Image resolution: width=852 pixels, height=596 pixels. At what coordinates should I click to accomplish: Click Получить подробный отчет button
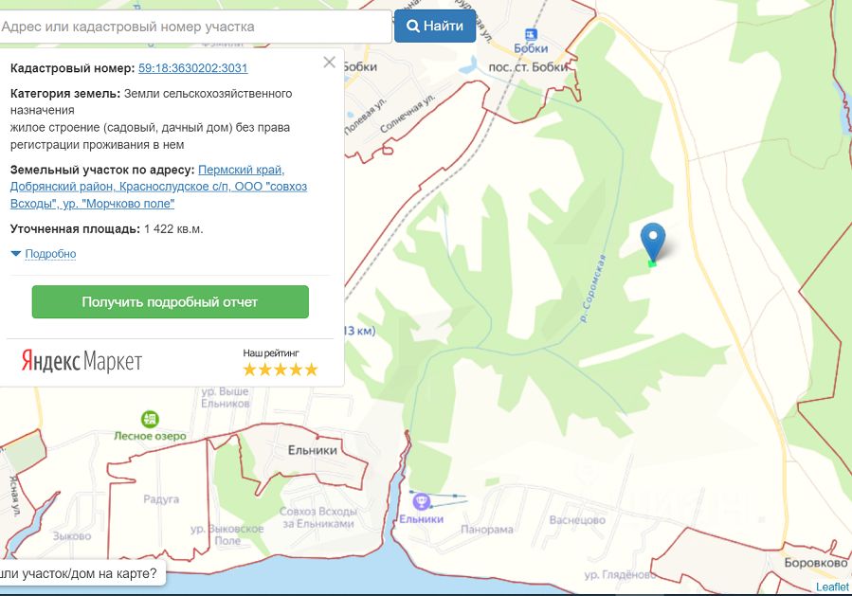tap(170, 302)
